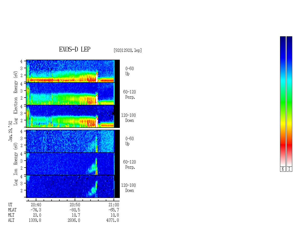293x227 pixels.
Task: Open the electron 120-180 Down spectrogram panel
Action: point(73,116)
